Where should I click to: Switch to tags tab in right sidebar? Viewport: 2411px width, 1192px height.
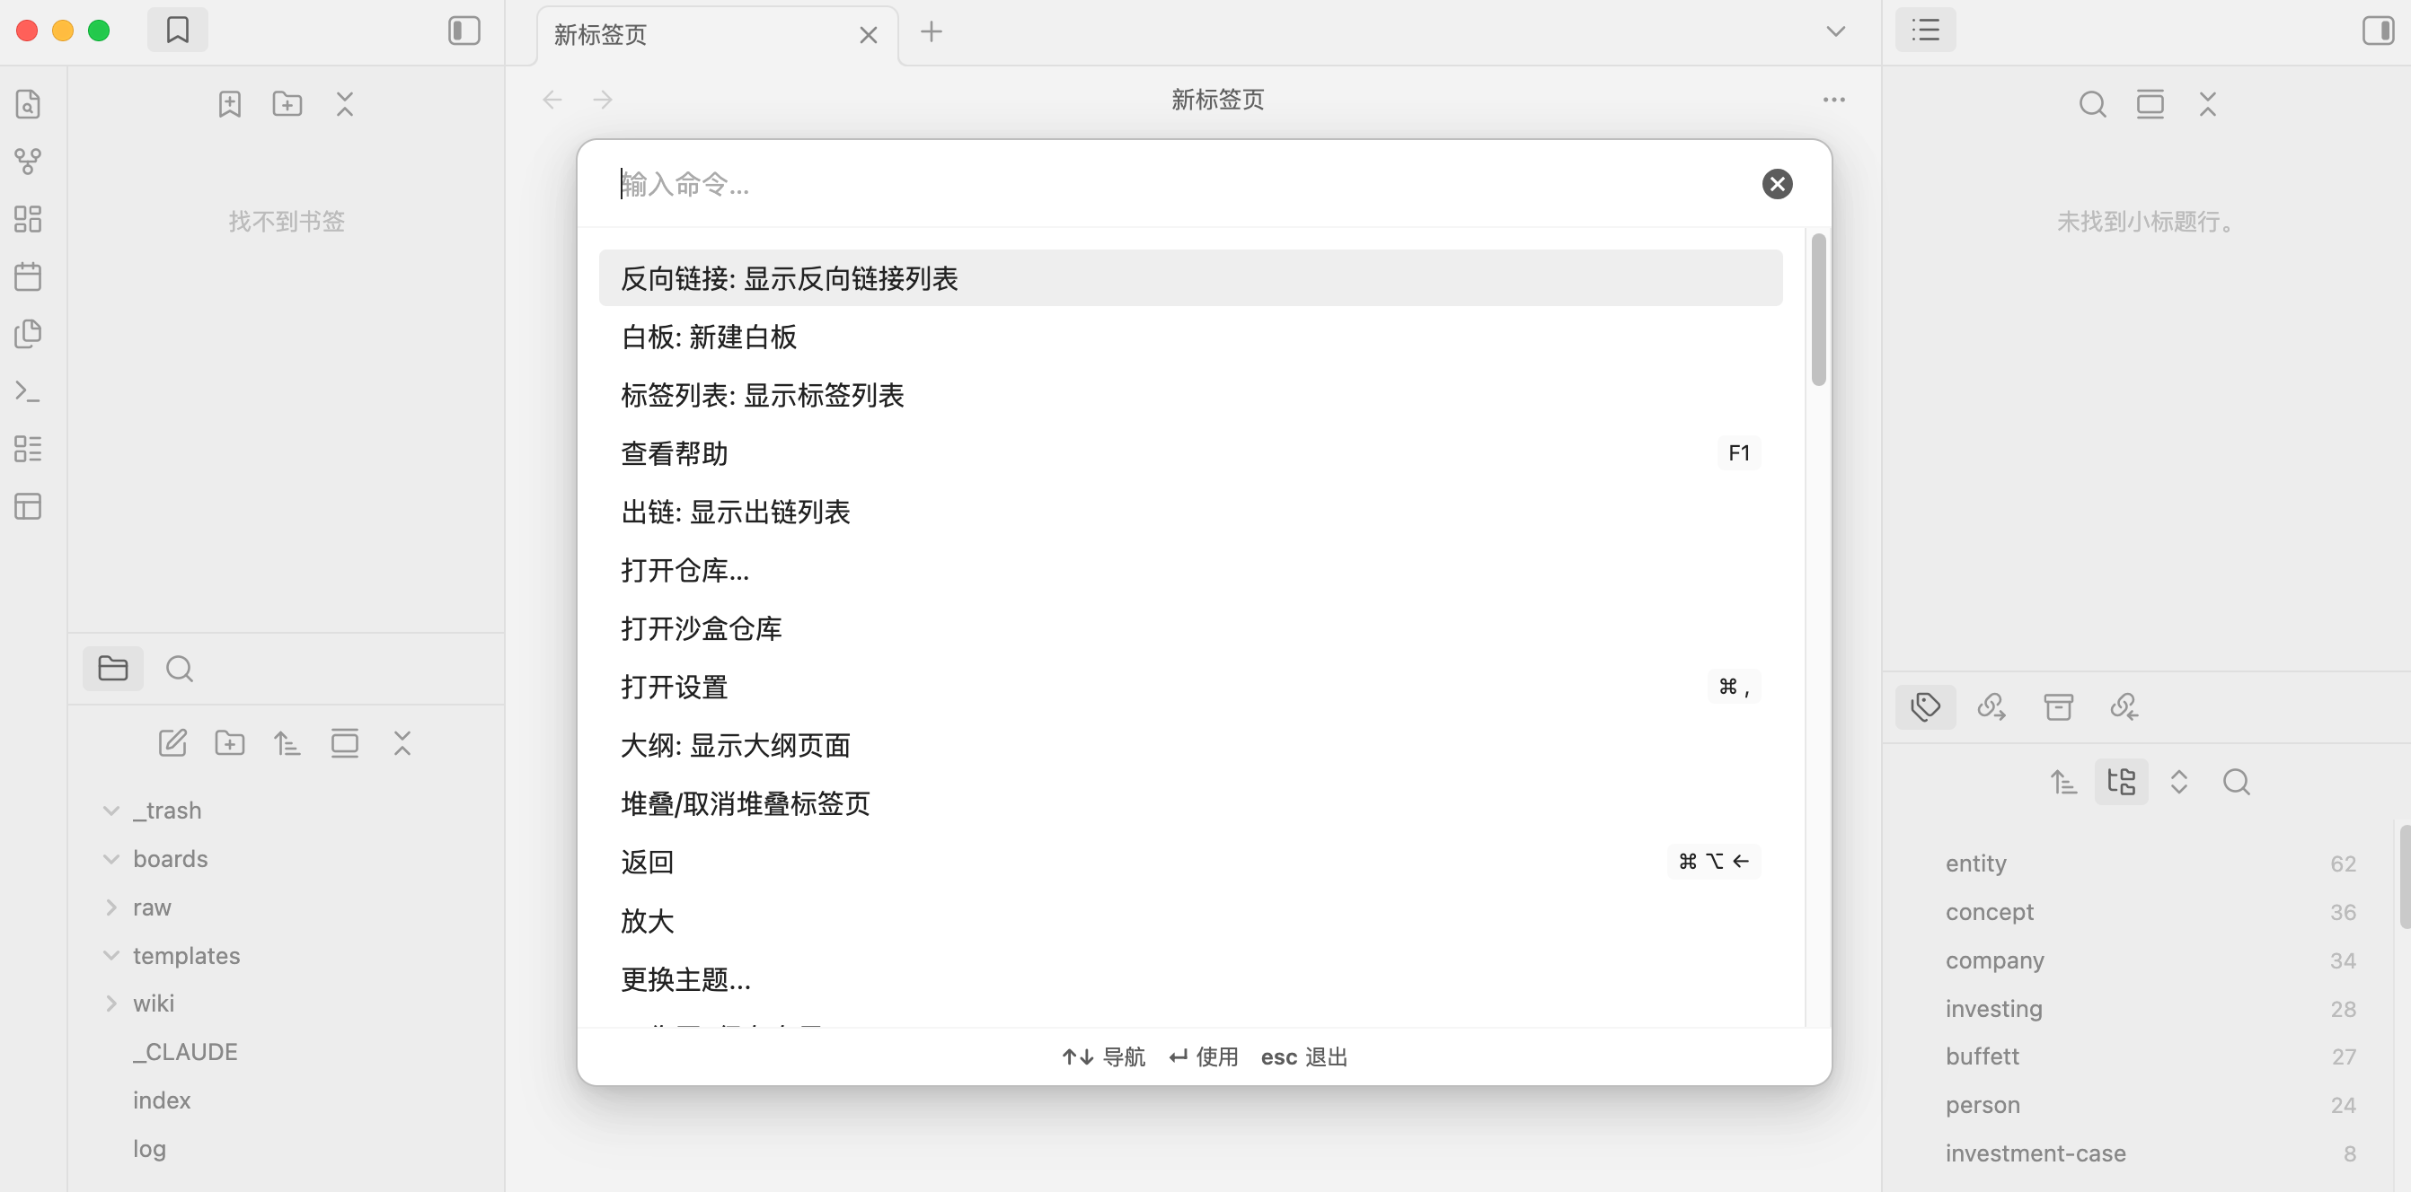[1925, 706]
